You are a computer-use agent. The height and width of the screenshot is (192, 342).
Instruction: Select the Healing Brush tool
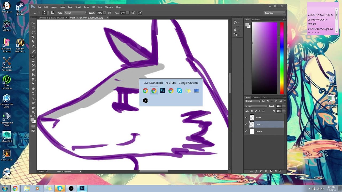click(33, 51)
